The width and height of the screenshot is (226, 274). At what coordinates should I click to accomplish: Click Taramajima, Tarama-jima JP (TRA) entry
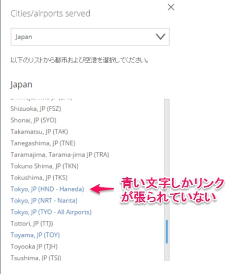tap(60, 154)
